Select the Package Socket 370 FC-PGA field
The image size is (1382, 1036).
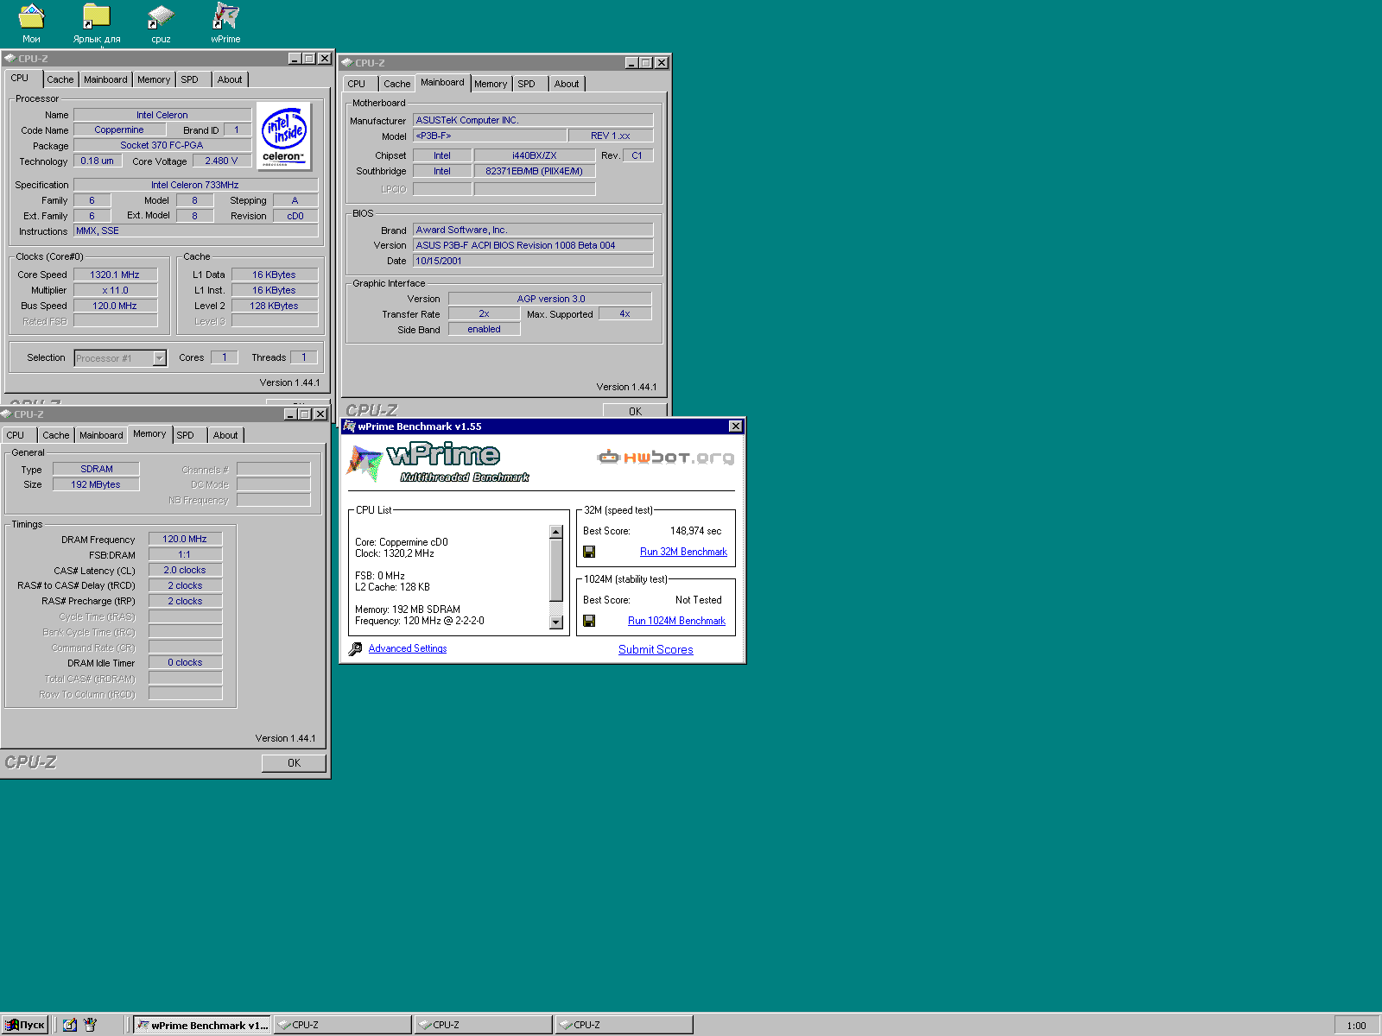[162, 145]
